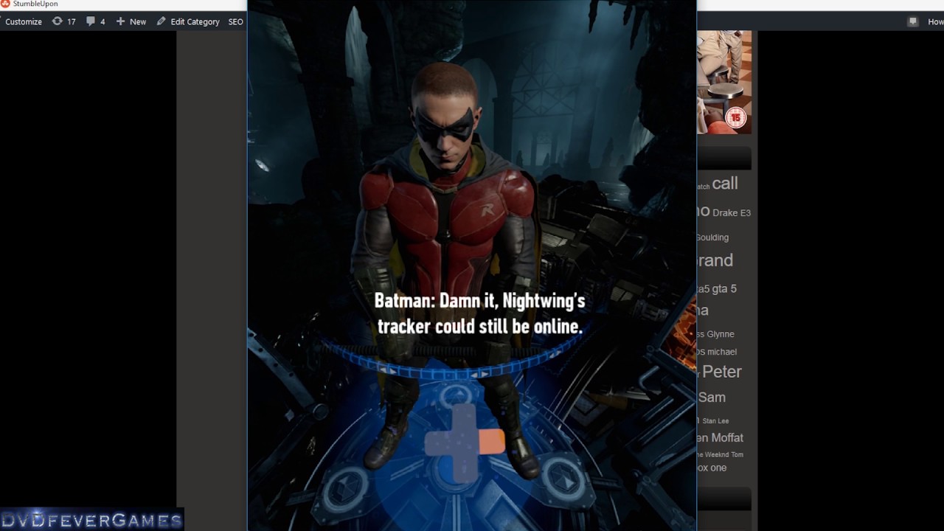
Task: Click the updates icon beside 17
Action: (x=57, y=21)
